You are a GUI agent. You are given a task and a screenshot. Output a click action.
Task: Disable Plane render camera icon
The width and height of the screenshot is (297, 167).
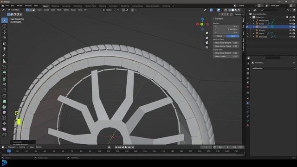click(294, 33)
